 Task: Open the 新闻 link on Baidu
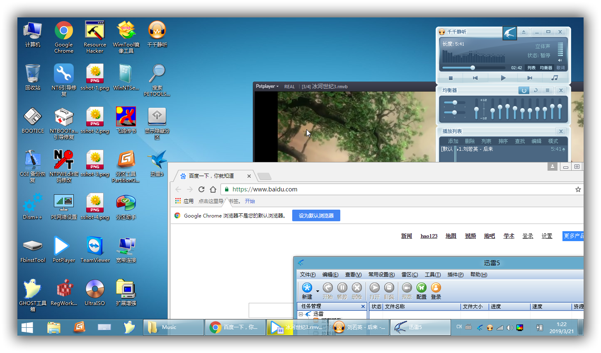tap(407, 236)
